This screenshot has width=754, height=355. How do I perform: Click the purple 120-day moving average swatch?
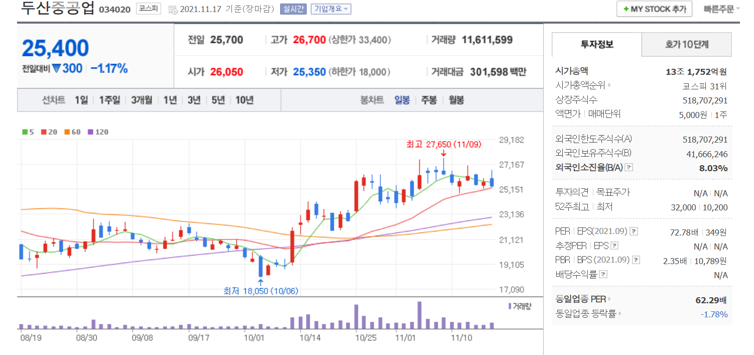click(90, 132)
